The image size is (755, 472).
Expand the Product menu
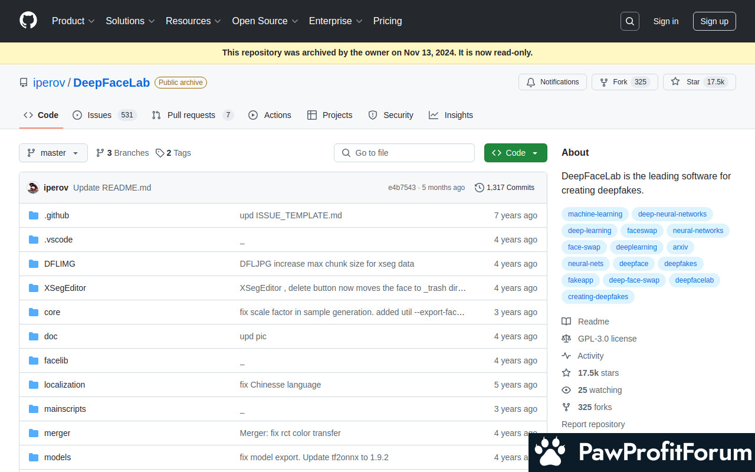click(x=73, y=21)
